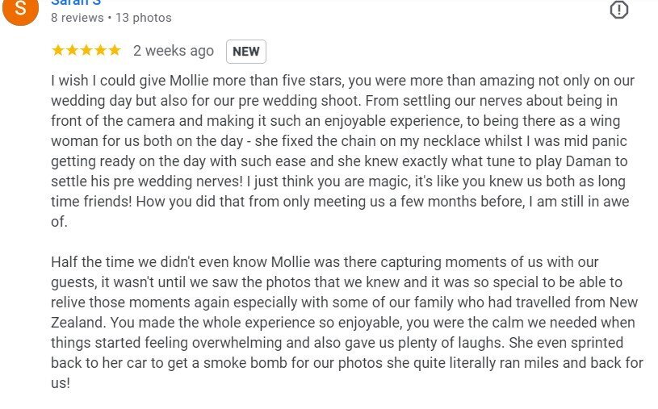Click the fourth gold rating star
The image size is (658, 409).
100,50
